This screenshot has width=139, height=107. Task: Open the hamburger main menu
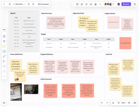(x=10, y=4)
